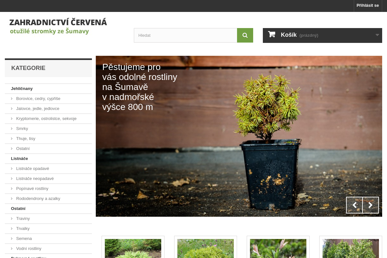Viewport: 387px width, 258px height.
Task: Select the Ostatní main category heading
Action: point(18,209)
